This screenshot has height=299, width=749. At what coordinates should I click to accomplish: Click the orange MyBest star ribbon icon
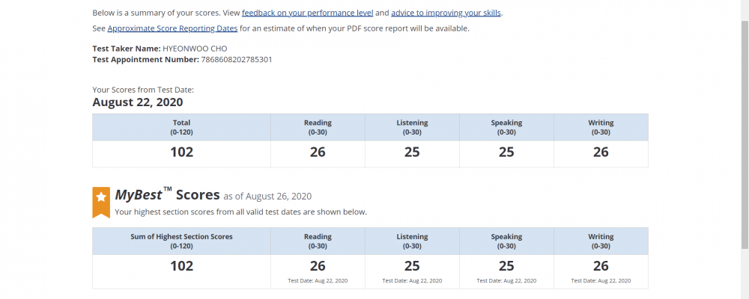[x=101, y=202]
